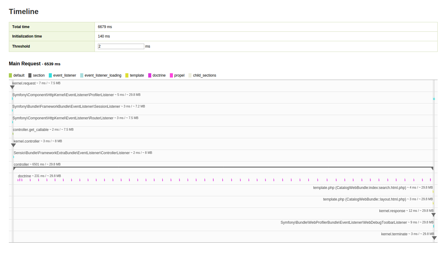Click the 'kernel.controller' timeline label
Viewport: 448px width, 275px height.
(x=27, y=141)
